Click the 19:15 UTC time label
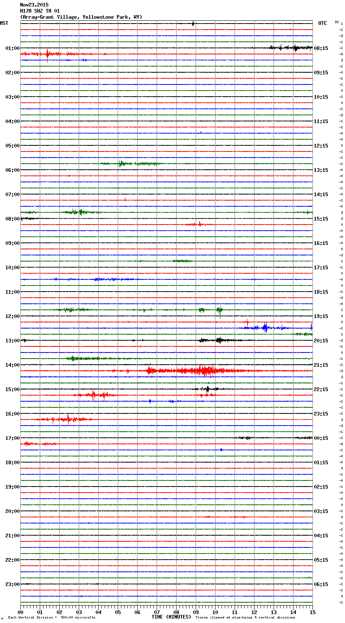345x623 pixels. point(321,316)
